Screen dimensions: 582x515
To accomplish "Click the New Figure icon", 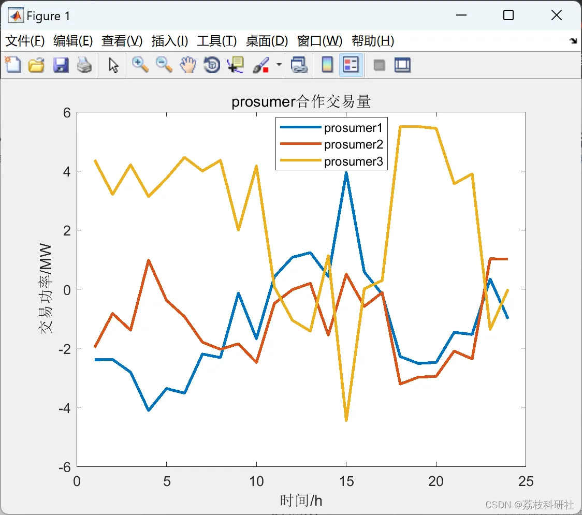I will (13, 65).
